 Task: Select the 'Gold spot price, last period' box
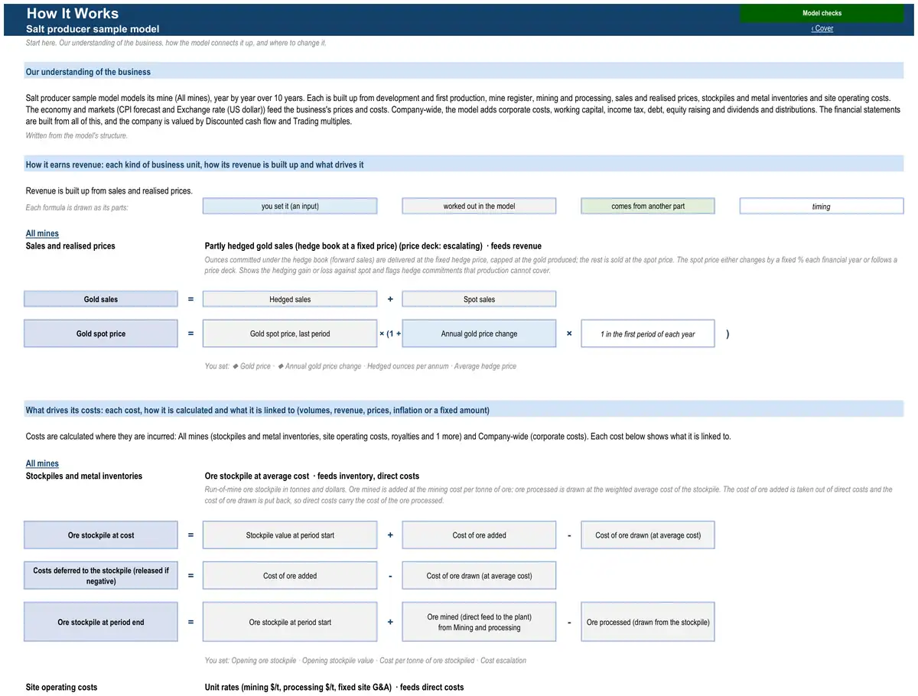point(290,333)
